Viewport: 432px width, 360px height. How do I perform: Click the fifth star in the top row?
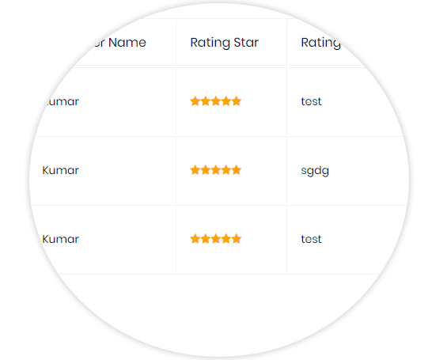(237, 101)
